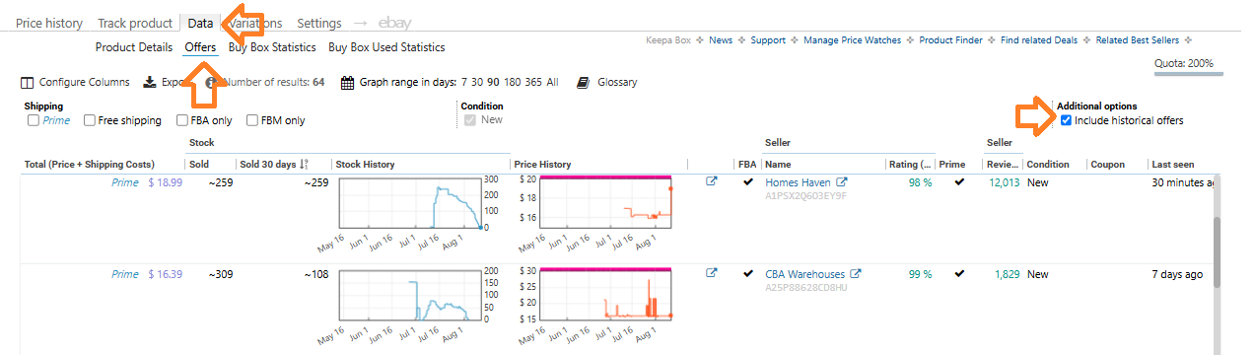Select the Data tab
Viewport: 1255px width, 355px height.
[x=200, y=23]
